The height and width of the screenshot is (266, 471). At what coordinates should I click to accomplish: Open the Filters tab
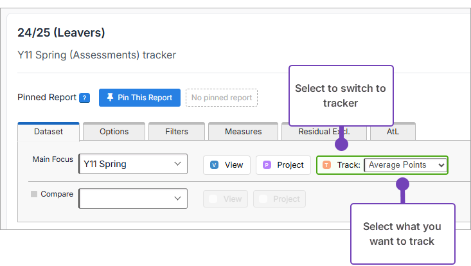coord(177,132)
